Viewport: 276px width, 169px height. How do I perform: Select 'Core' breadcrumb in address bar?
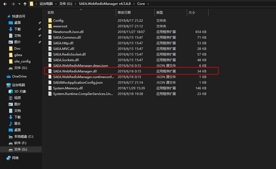141,4
